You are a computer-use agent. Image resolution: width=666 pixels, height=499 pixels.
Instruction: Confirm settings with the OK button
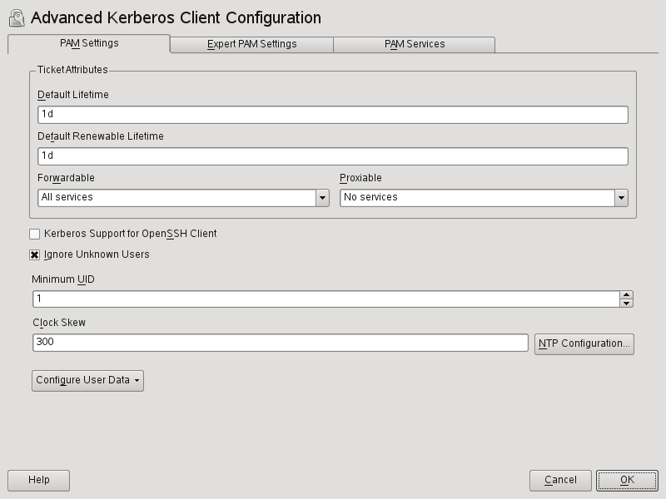627,480
